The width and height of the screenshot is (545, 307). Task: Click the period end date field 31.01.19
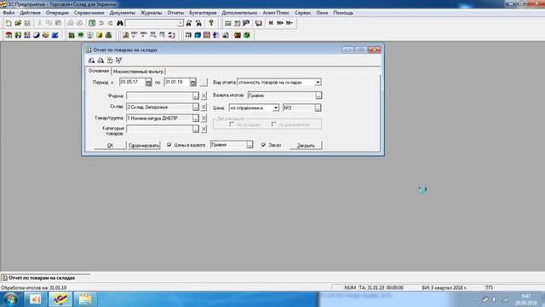(177, 82)
